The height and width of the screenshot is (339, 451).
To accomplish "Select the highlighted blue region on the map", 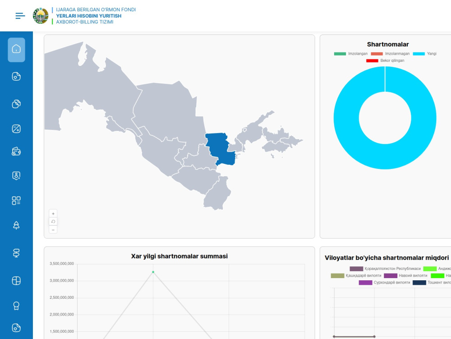I will click(x=221, y=149).
